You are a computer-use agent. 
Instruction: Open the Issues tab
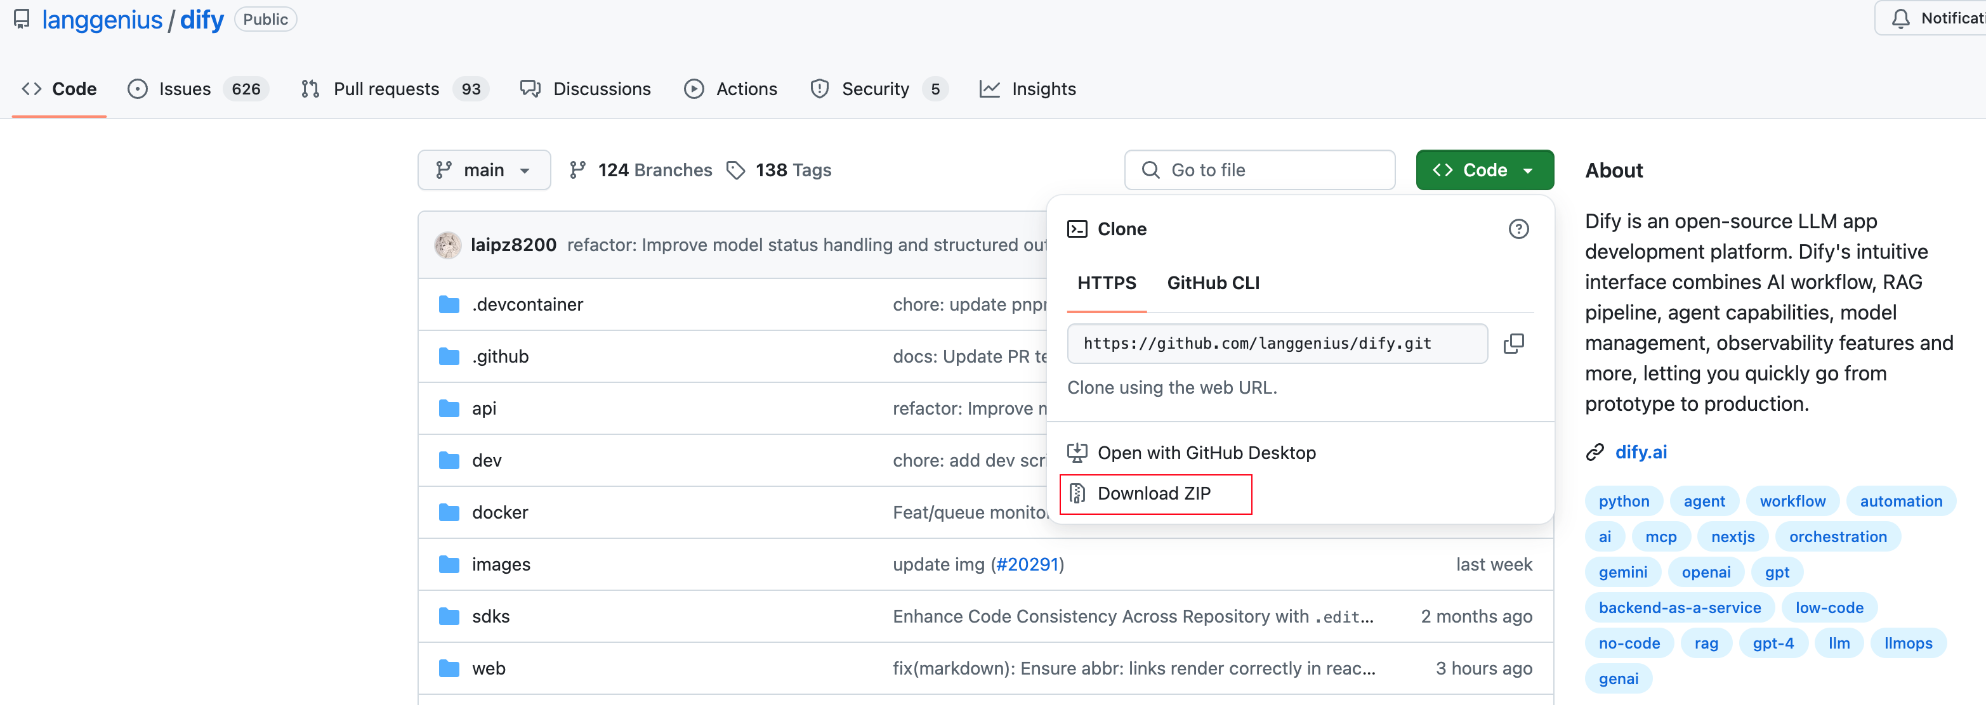198,89
